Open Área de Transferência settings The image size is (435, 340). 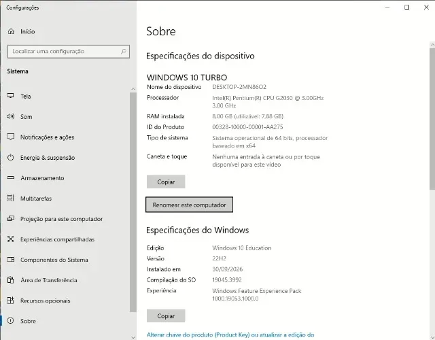(x=65, y=280)
